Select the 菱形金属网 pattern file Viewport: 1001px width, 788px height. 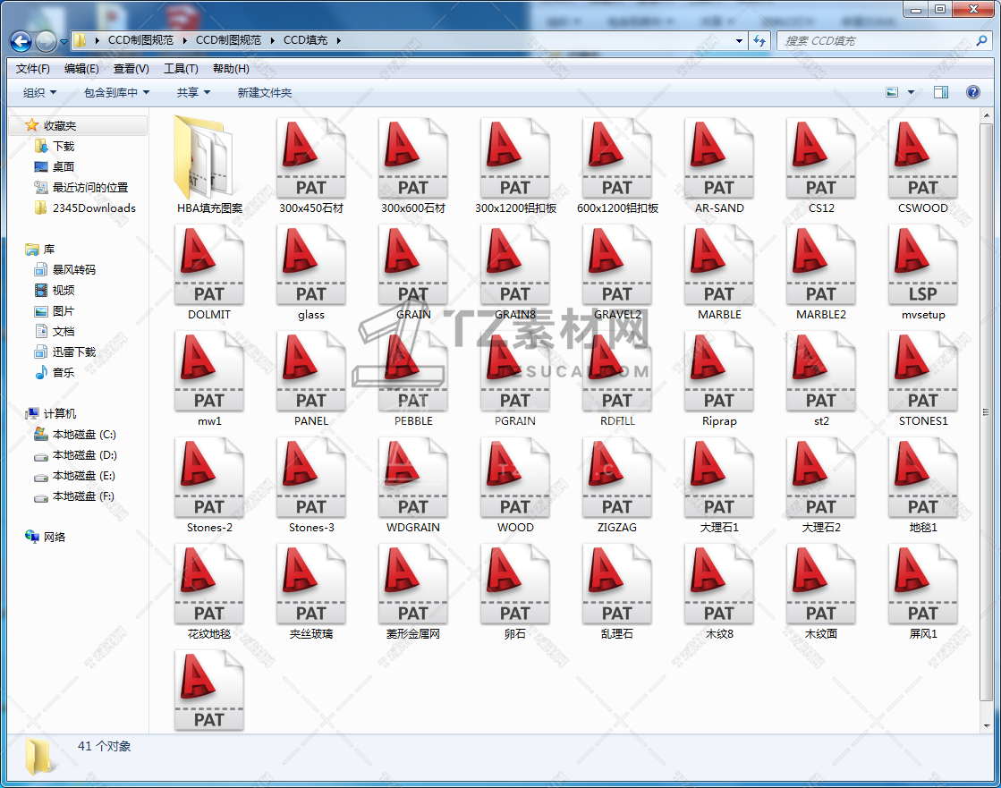[x=413, y=591]
